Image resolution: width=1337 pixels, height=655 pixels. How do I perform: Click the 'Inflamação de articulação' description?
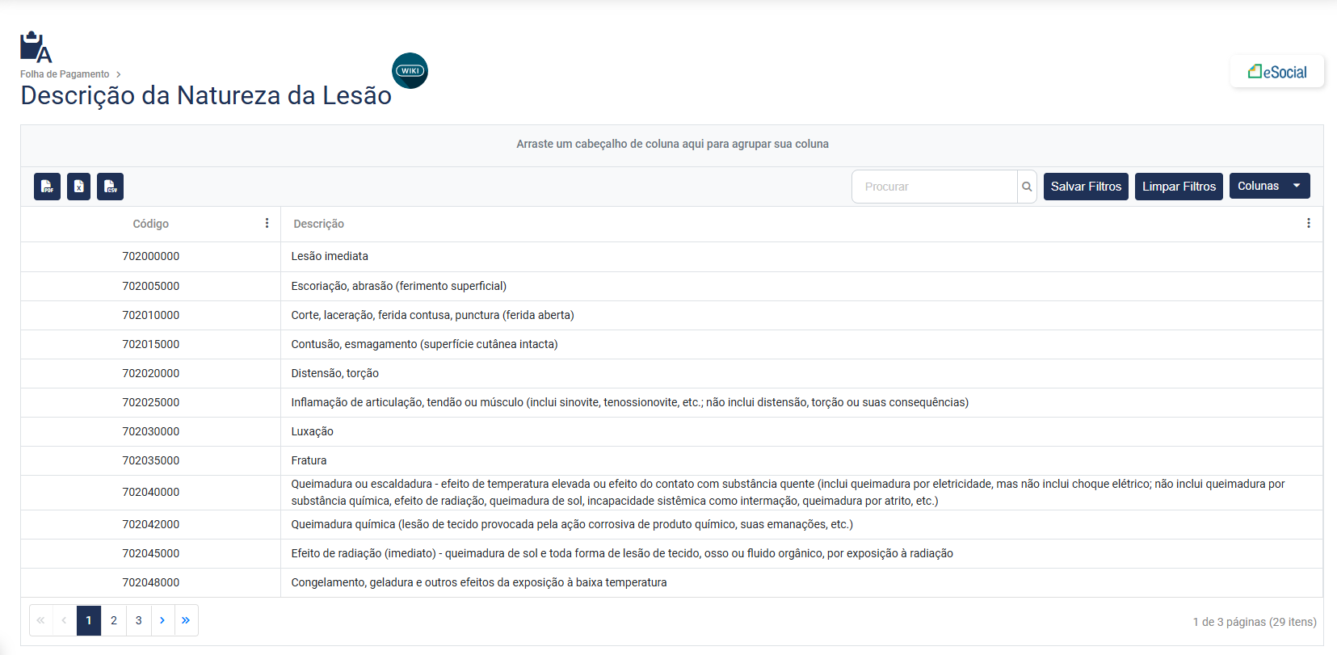click(630, 402)
